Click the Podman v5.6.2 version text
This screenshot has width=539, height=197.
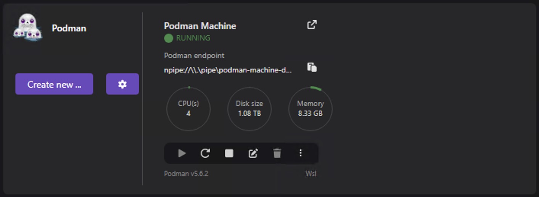186,174
